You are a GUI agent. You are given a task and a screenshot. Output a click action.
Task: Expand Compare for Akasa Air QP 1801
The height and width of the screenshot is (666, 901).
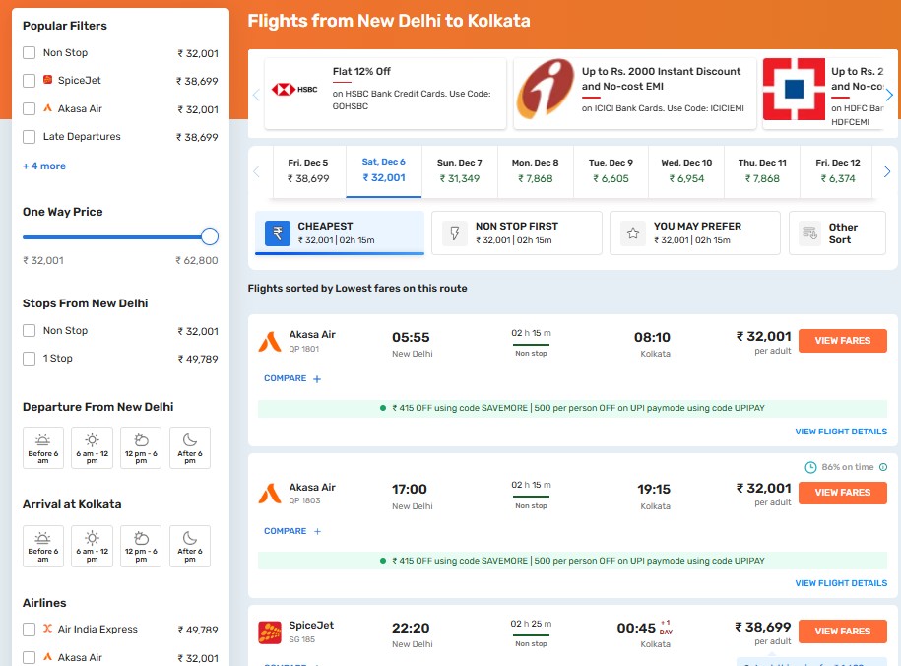(x=292, y=379)
